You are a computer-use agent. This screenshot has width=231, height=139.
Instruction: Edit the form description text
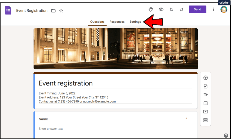pyautogui.click(x=77, y=97)
